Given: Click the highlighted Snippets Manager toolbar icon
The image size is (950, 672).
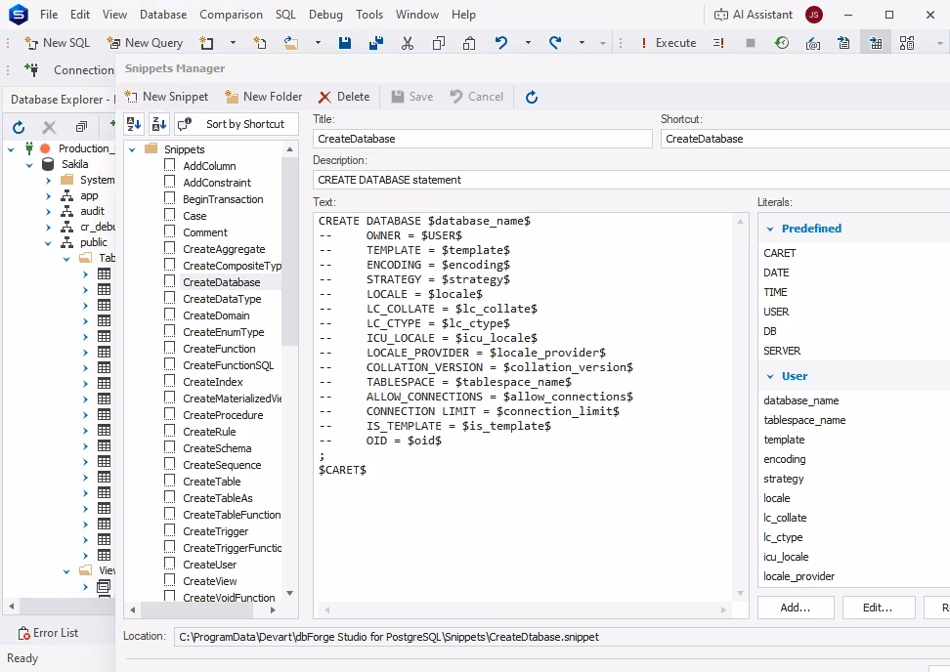Looking at the screenshot, I should coord(876,43).
